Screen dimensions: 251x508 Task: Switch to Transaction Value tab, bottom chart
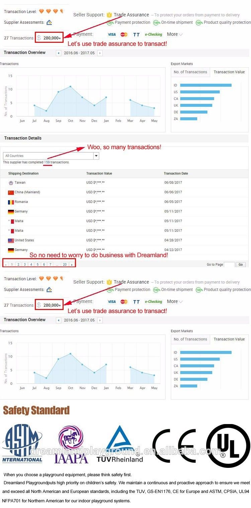(x=229, y=339)
